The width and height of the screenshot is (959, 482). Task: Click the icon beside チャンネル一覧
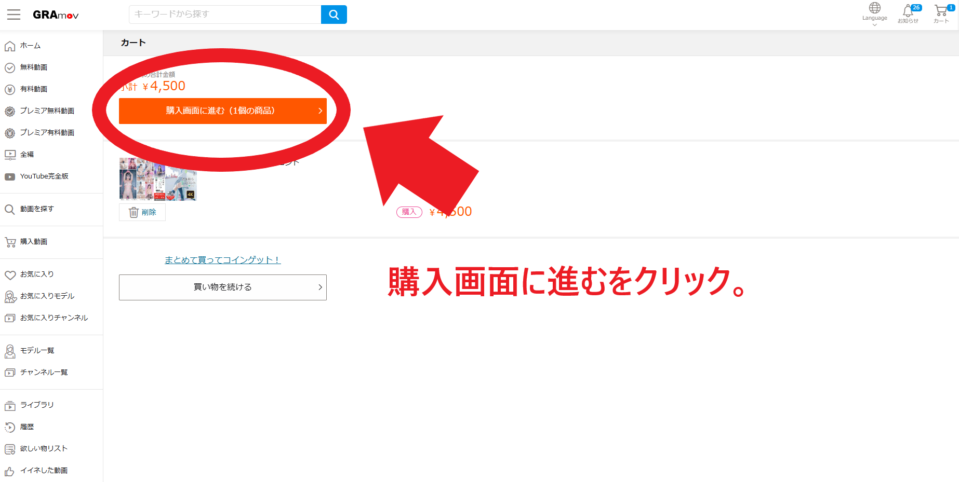[10, 373]
